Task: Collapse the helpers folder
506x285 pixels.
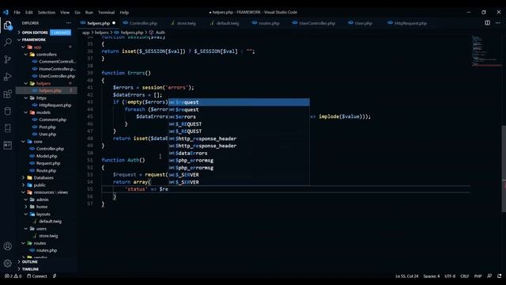Action: [43, 83]
